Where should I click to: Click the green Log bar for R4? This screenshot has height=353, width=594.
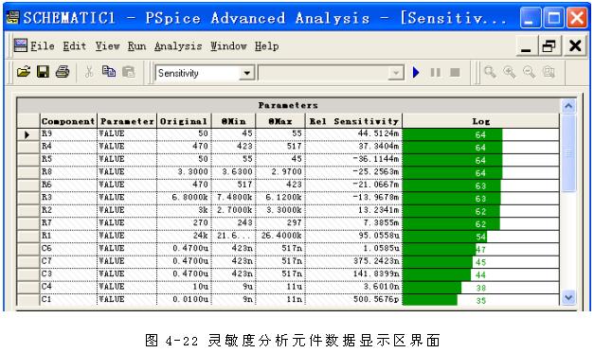coord(452,148)
